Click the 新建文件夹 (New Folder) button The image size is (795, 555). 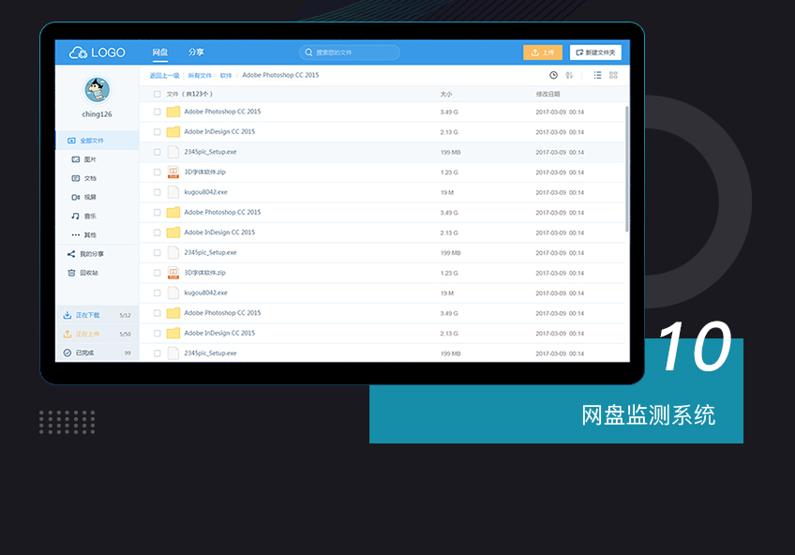[595, 52]
